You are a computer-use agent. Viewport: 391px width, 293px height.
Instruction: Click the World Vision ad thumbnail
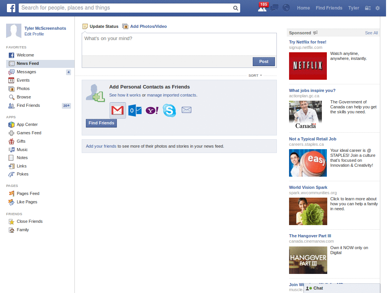[308, 211]
